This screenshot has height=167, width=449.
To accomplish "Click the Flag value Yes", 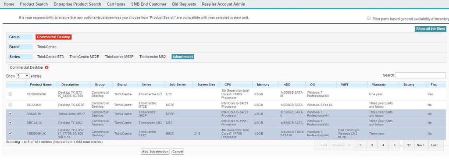I will coord(430,94).
